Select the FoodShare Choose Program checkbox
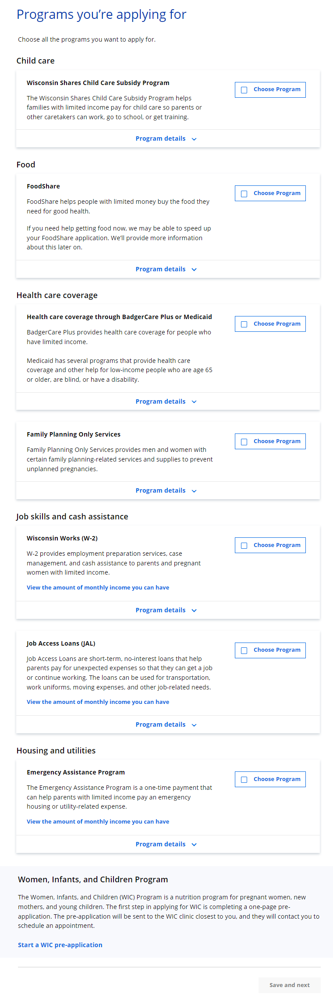Viewport: 333px width, 998px height. (x=244, y=194)
